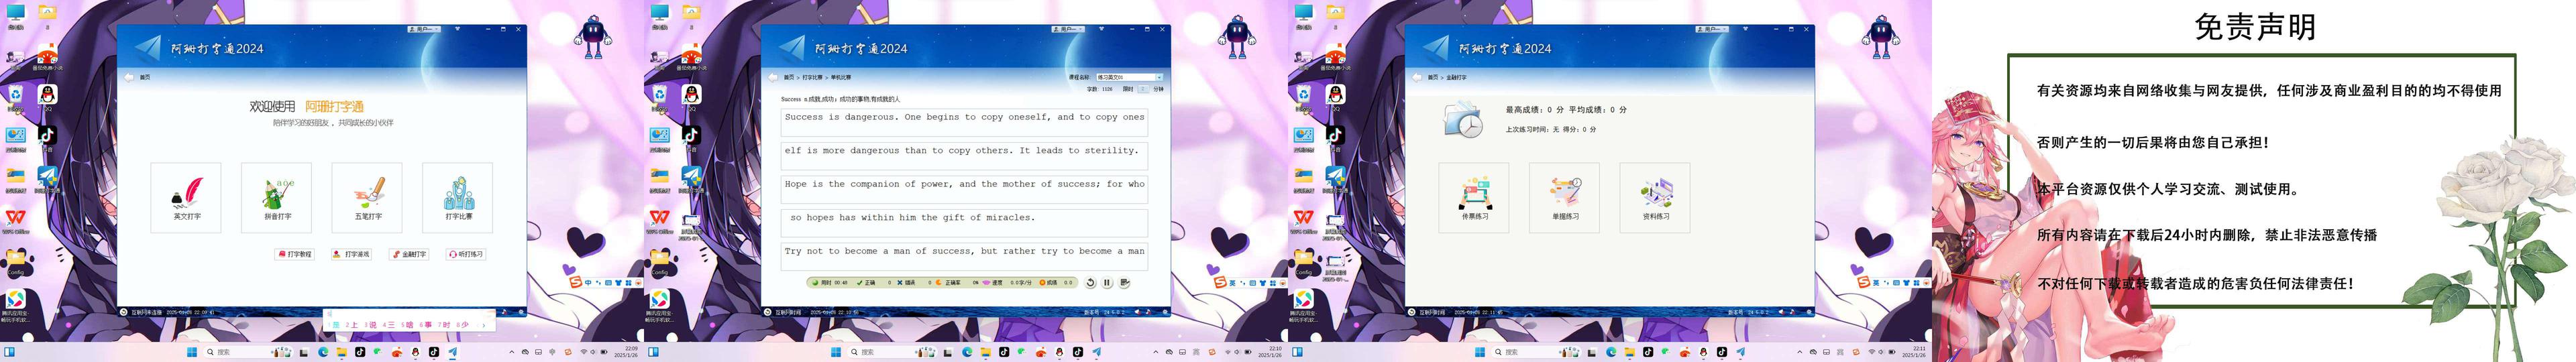Click the Windows Start button under the welcome window

point(192,352)
